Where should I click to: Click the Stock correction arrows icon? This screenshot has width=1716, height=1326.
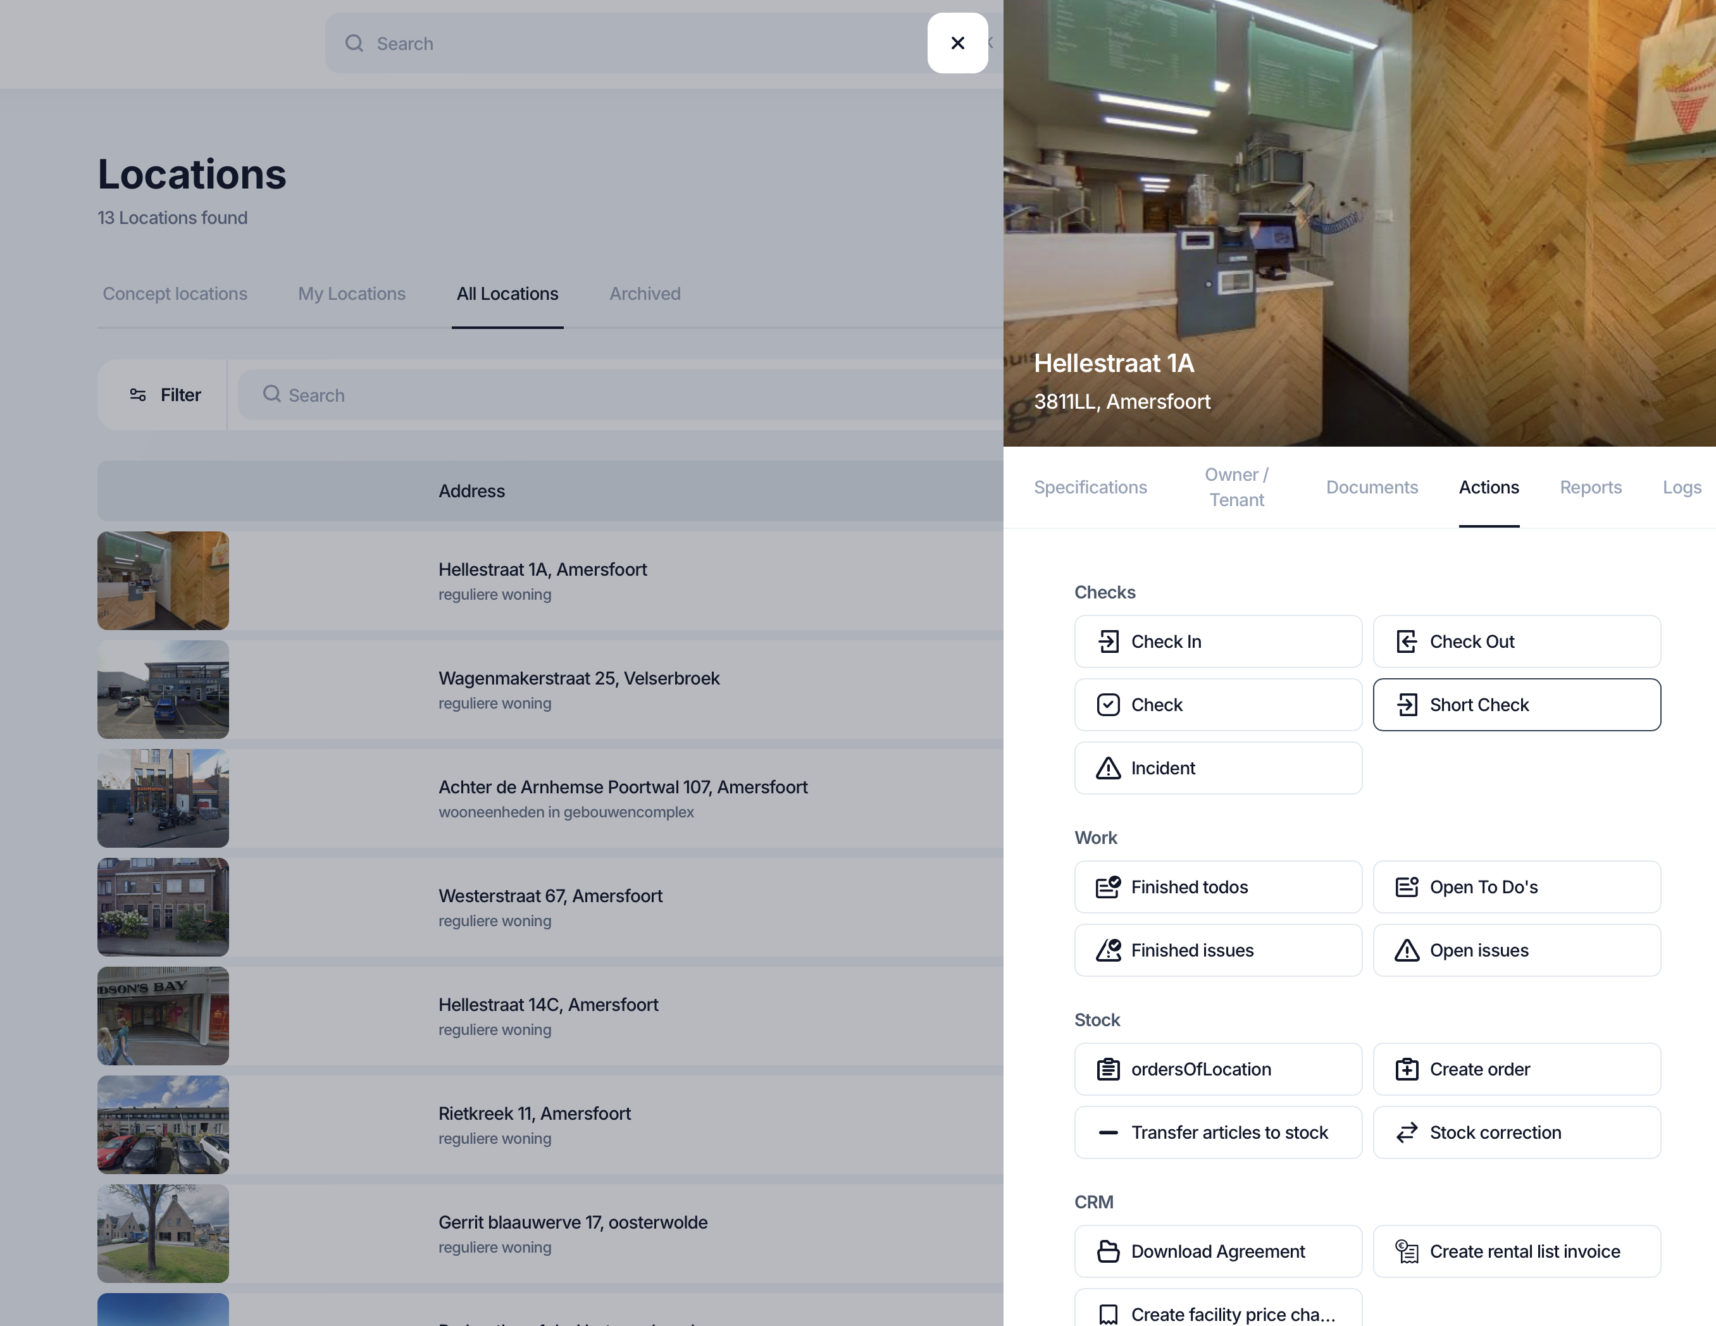(1407, 1133)
